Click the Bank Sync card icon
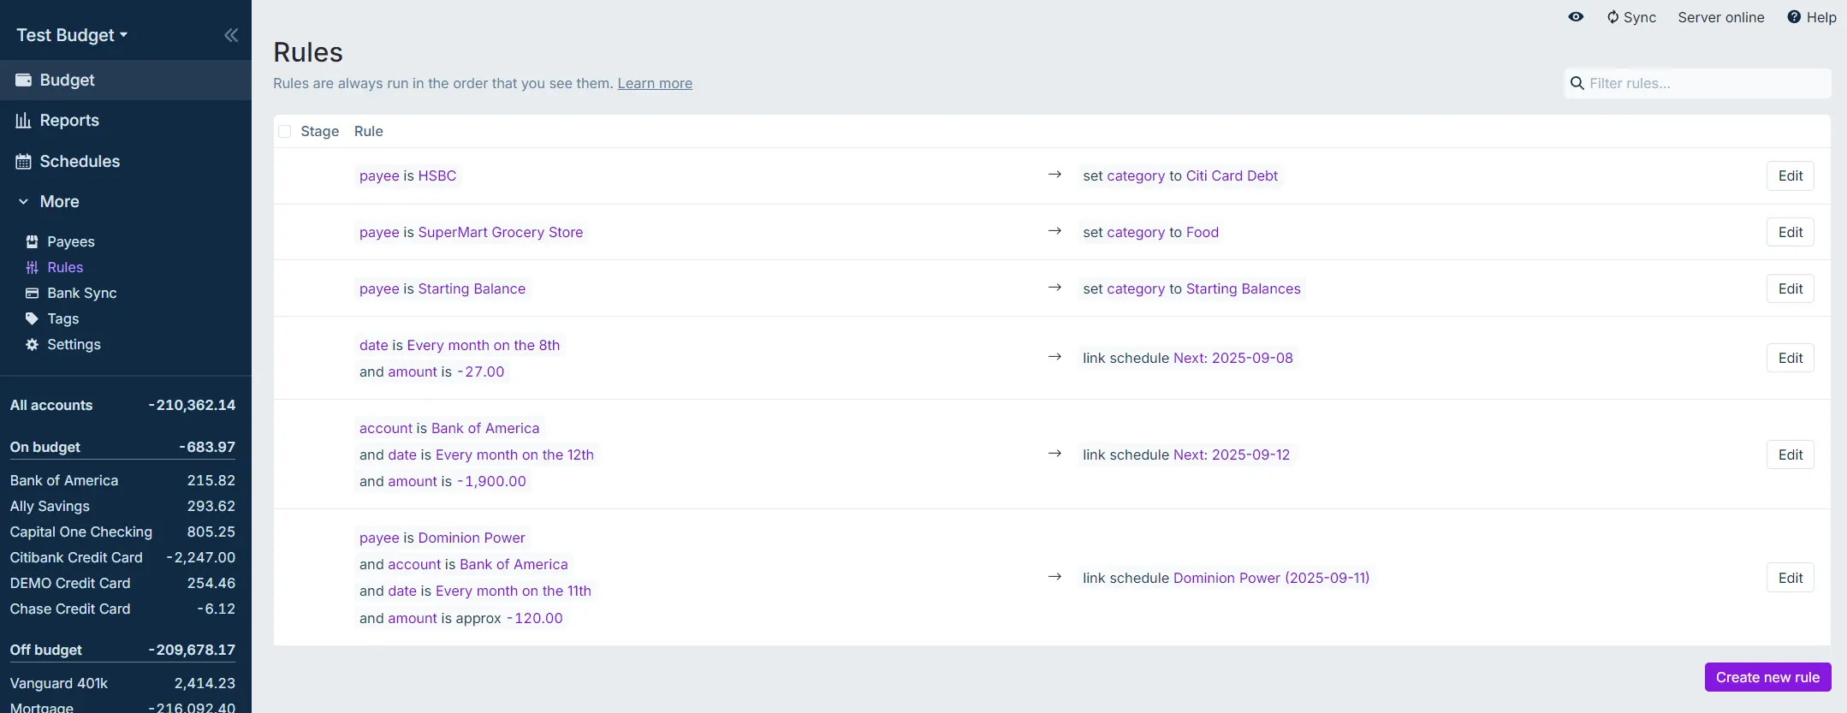 click(x=33, y=294)
